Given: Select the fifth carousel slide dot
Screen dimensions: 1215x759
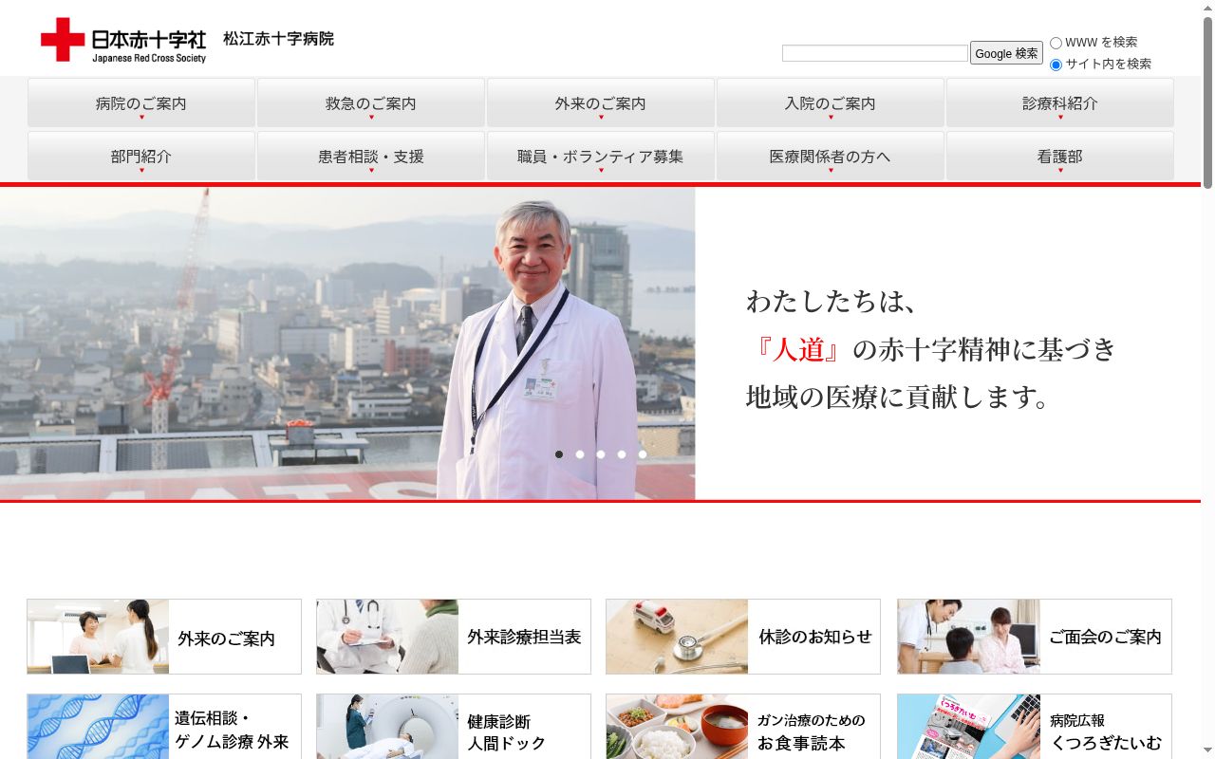Looking at the screenshot, I should 643,454.
